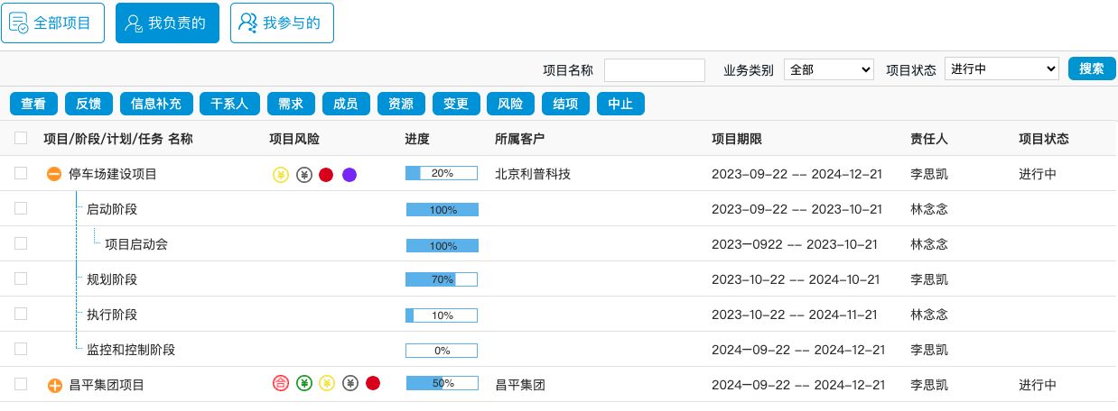Viewport: 1118px width, 411px height.
Task: Click the red risk dot for 昌平集团项目
Action: [373, 384]
